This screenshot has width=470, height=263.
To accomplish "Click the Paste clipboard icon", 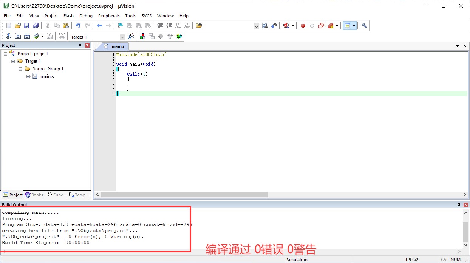I will pos(66,26).
